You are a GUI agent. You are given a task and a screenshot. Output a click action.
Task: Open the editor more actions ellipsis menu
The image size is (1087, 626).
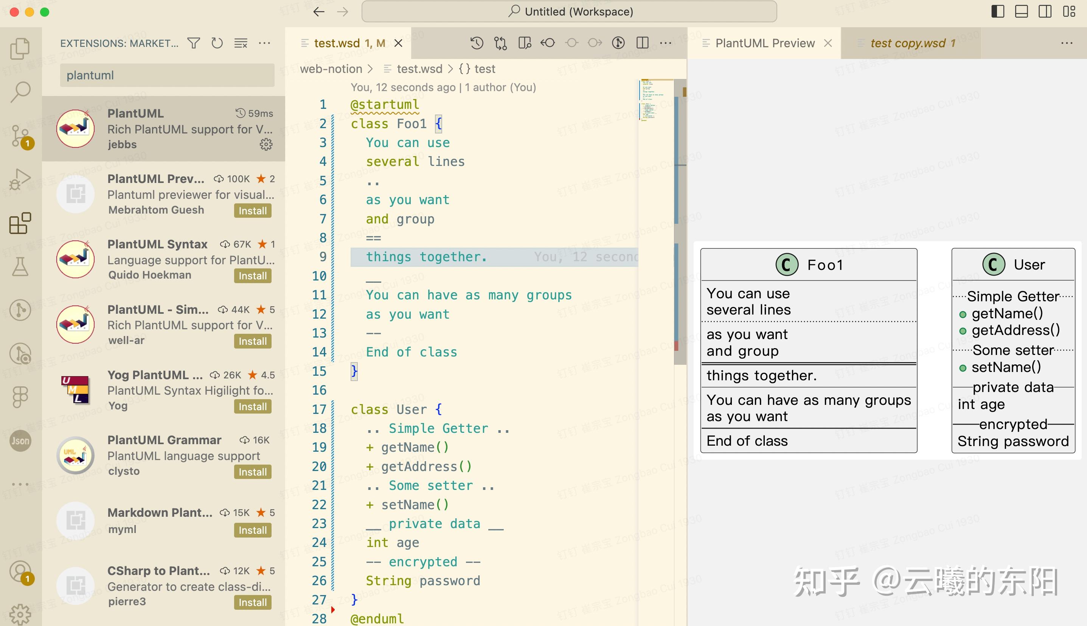pos(665,43)
